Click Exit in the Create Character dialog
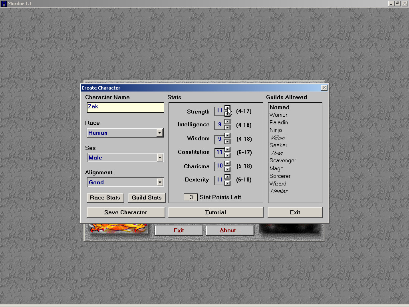 [295, 212]
